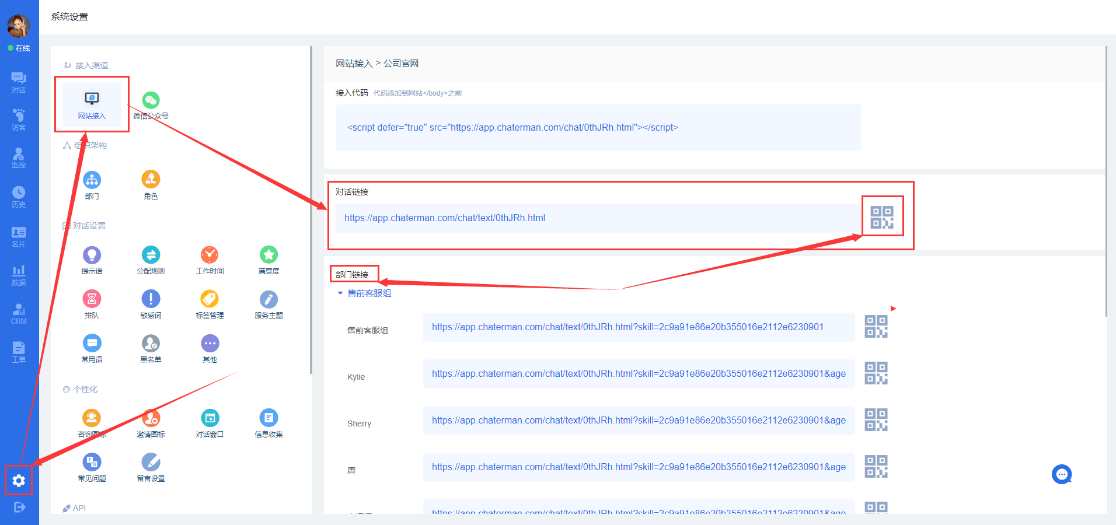Click the user avatar photo
This screenshot has width=1116, height=525.
(19, 26)
